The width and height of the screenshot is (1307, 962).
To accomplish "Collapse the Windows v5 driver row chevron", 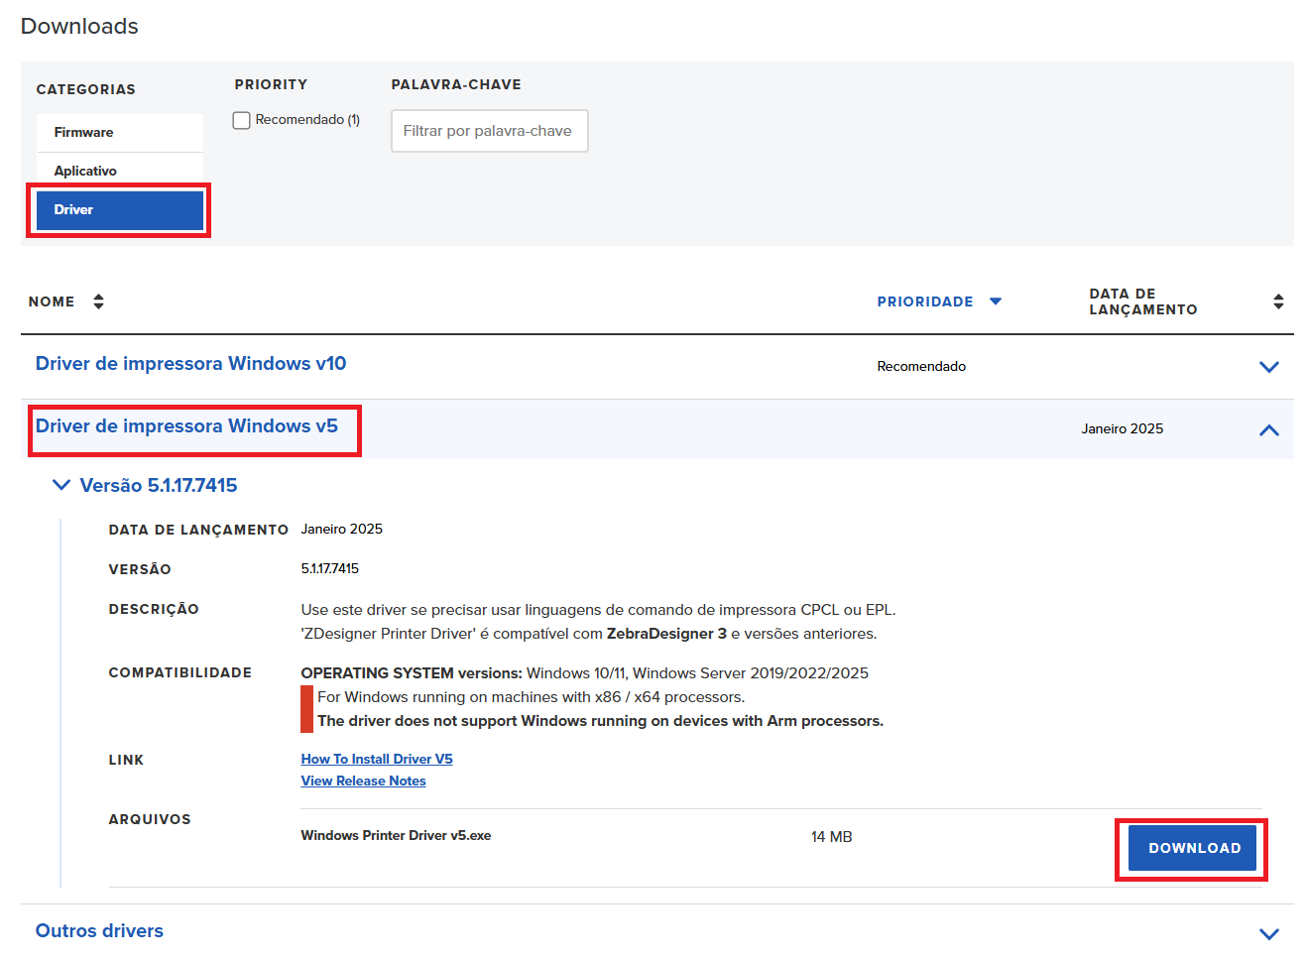I will click(x=1268, y=430).
